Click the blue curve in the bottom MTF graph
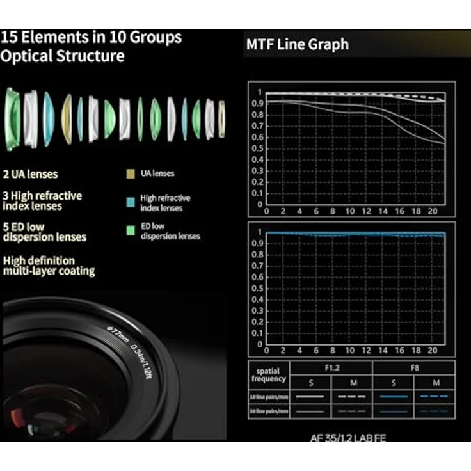Image resolution: width=471 pixels, height=471 pixels. point(356,234)
